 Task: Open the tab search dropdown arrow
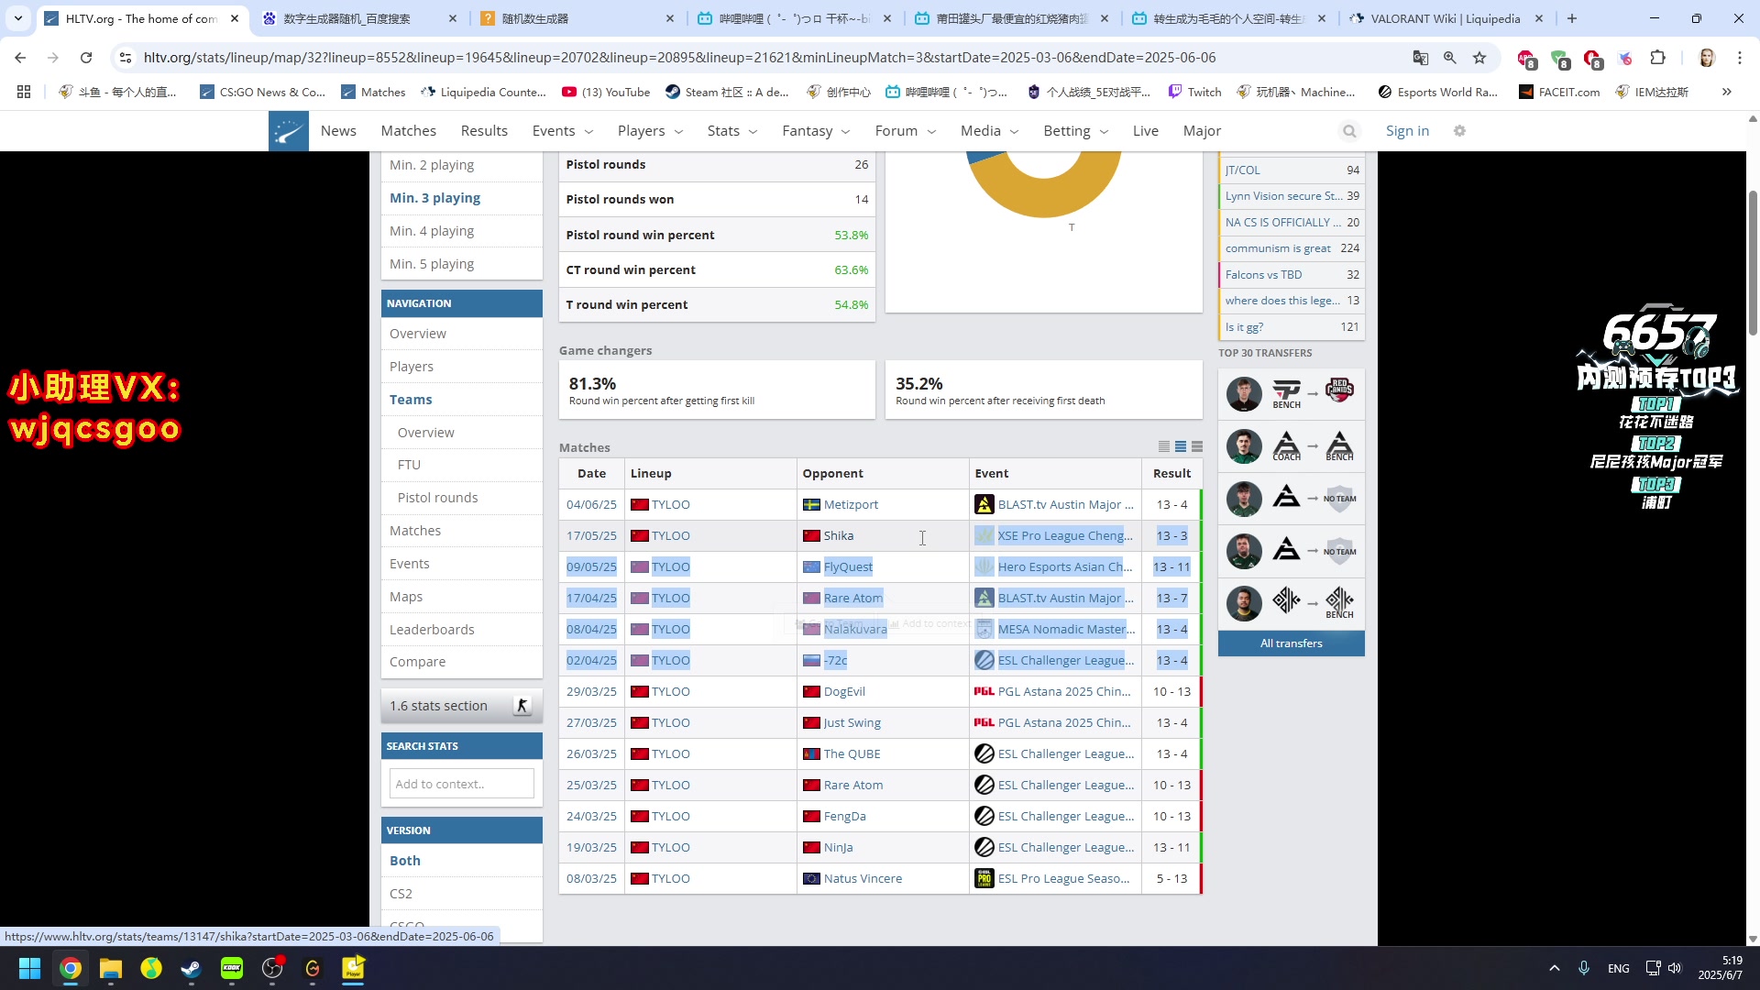coord(18,18)
